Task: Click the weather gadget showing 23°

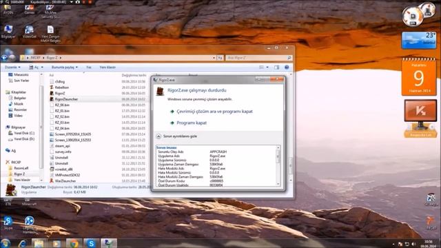Action: click(419, 40)
